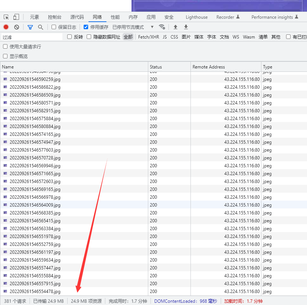Image resolution: width=307 pixels, height=305 pixels.
Task: Open the 已停用节流模式 throttling dropdown
Action: (133, 27)
